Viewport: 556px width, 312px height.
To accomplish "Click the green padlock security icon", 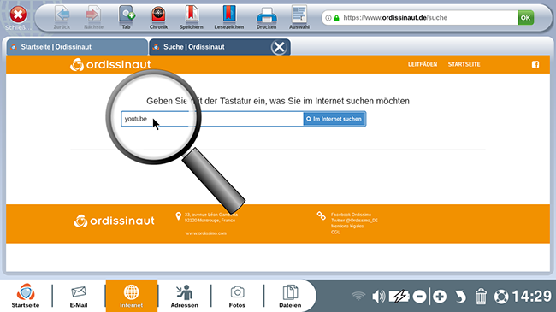I will click(x=336, y=18).
